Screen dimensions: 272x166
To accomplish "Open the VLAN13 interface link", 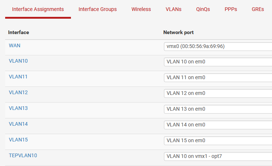I will (18, 108).
